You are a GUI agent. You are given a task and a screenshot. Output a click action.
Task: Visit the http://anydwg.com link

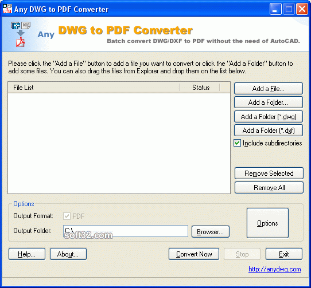275,269
